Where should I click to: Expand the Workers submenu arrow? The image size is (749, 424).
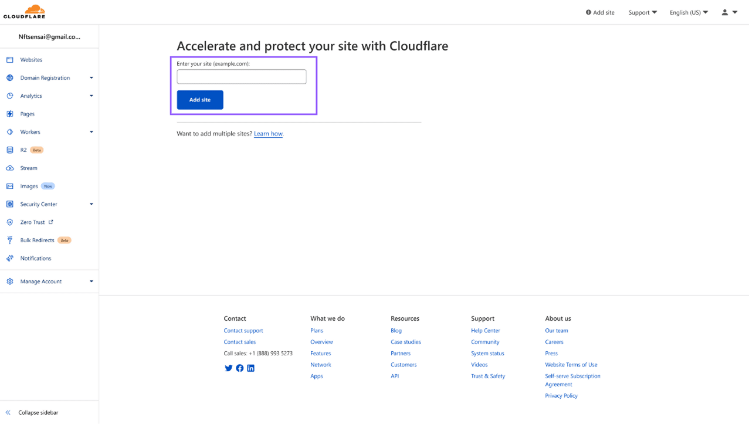click(91, 132)
